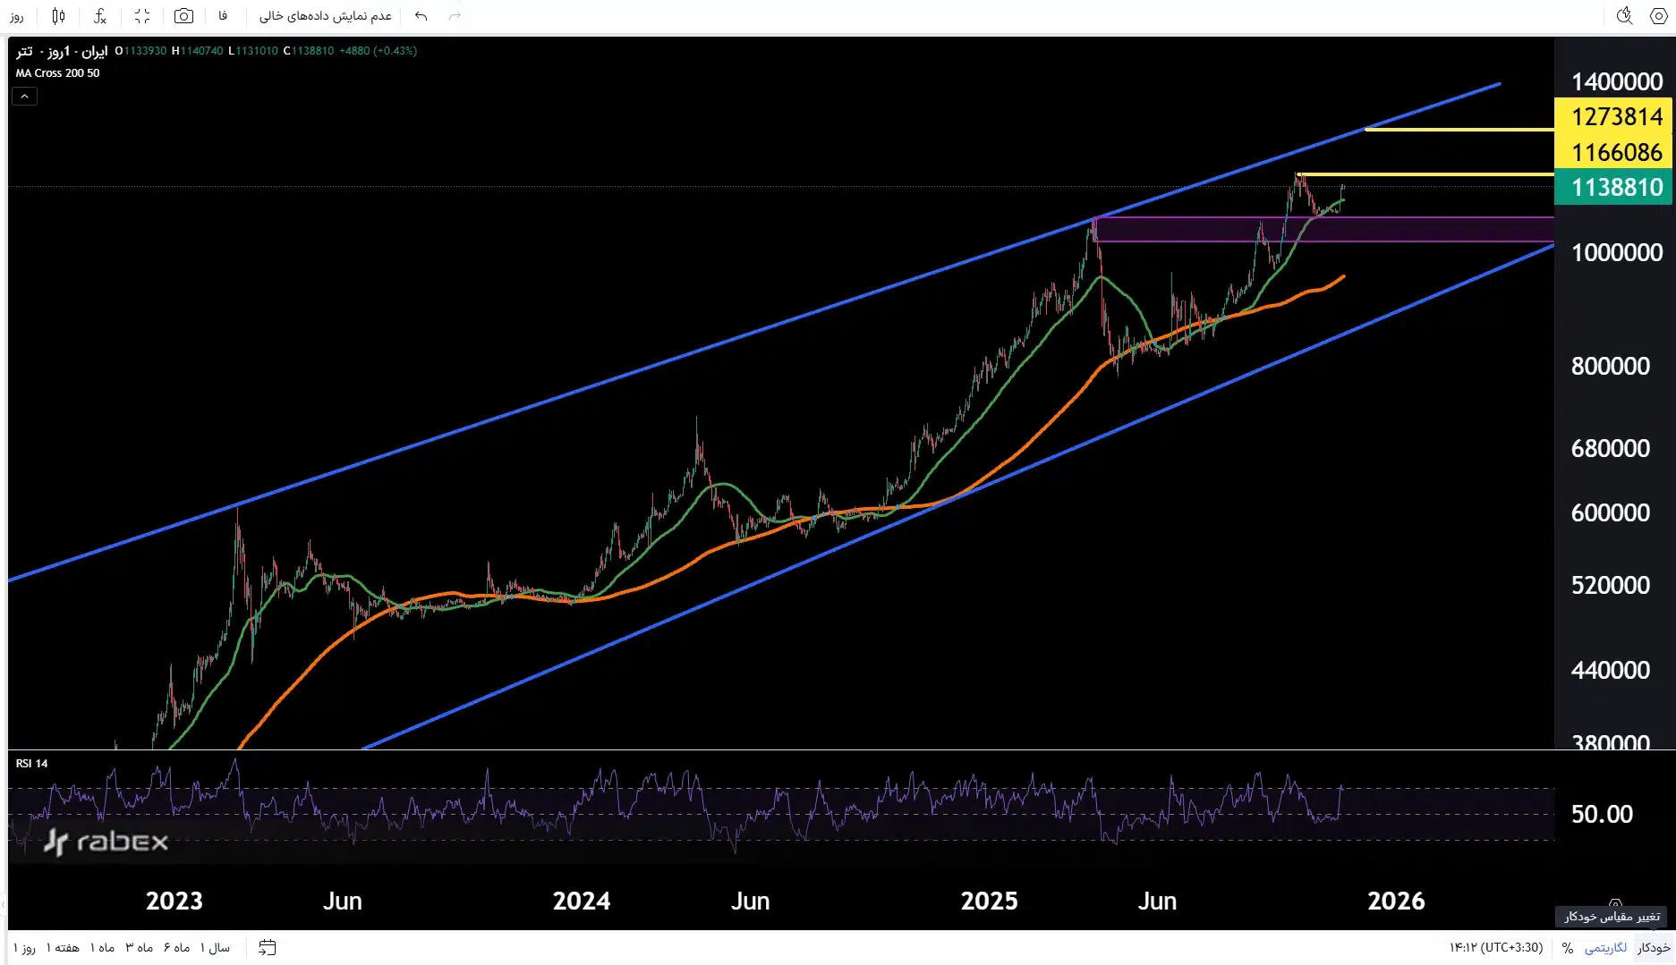This screenshot has height=965, width=1676.
Task: Take a chart snapshot with camera icon
Action: 183,16
